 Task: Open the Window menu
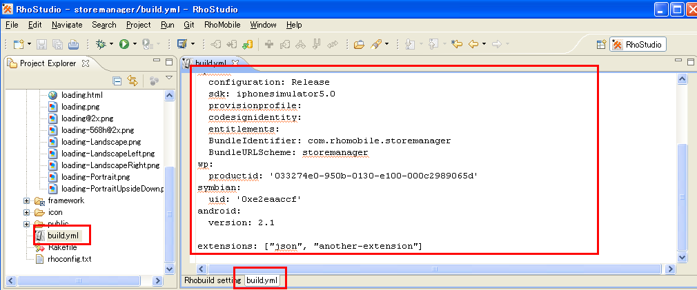(x=263, y=25)
